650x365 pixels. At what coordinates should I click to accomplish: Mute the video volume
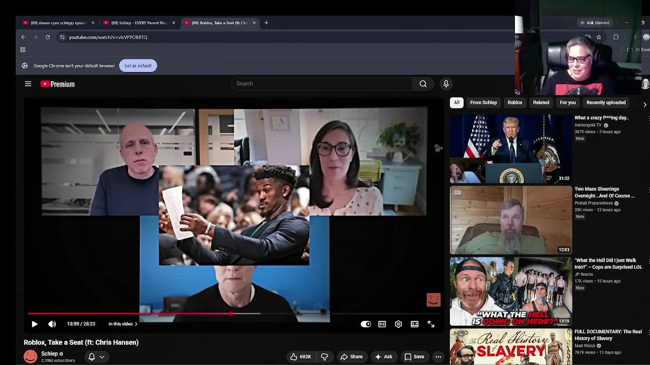coord(52,324)
